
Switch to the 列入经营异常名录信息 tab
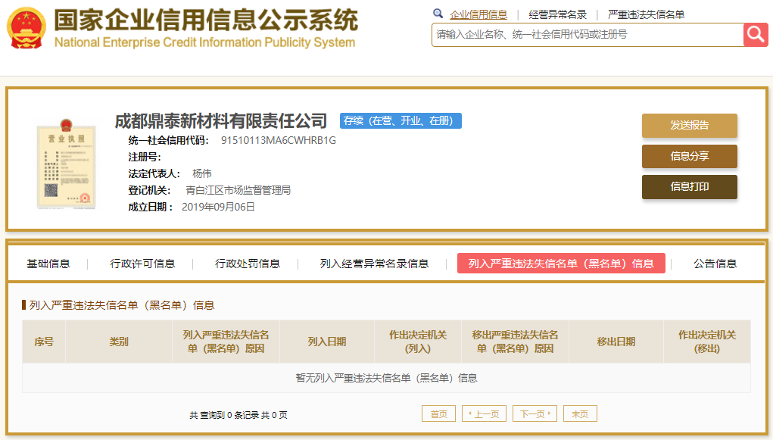point(374,264)
